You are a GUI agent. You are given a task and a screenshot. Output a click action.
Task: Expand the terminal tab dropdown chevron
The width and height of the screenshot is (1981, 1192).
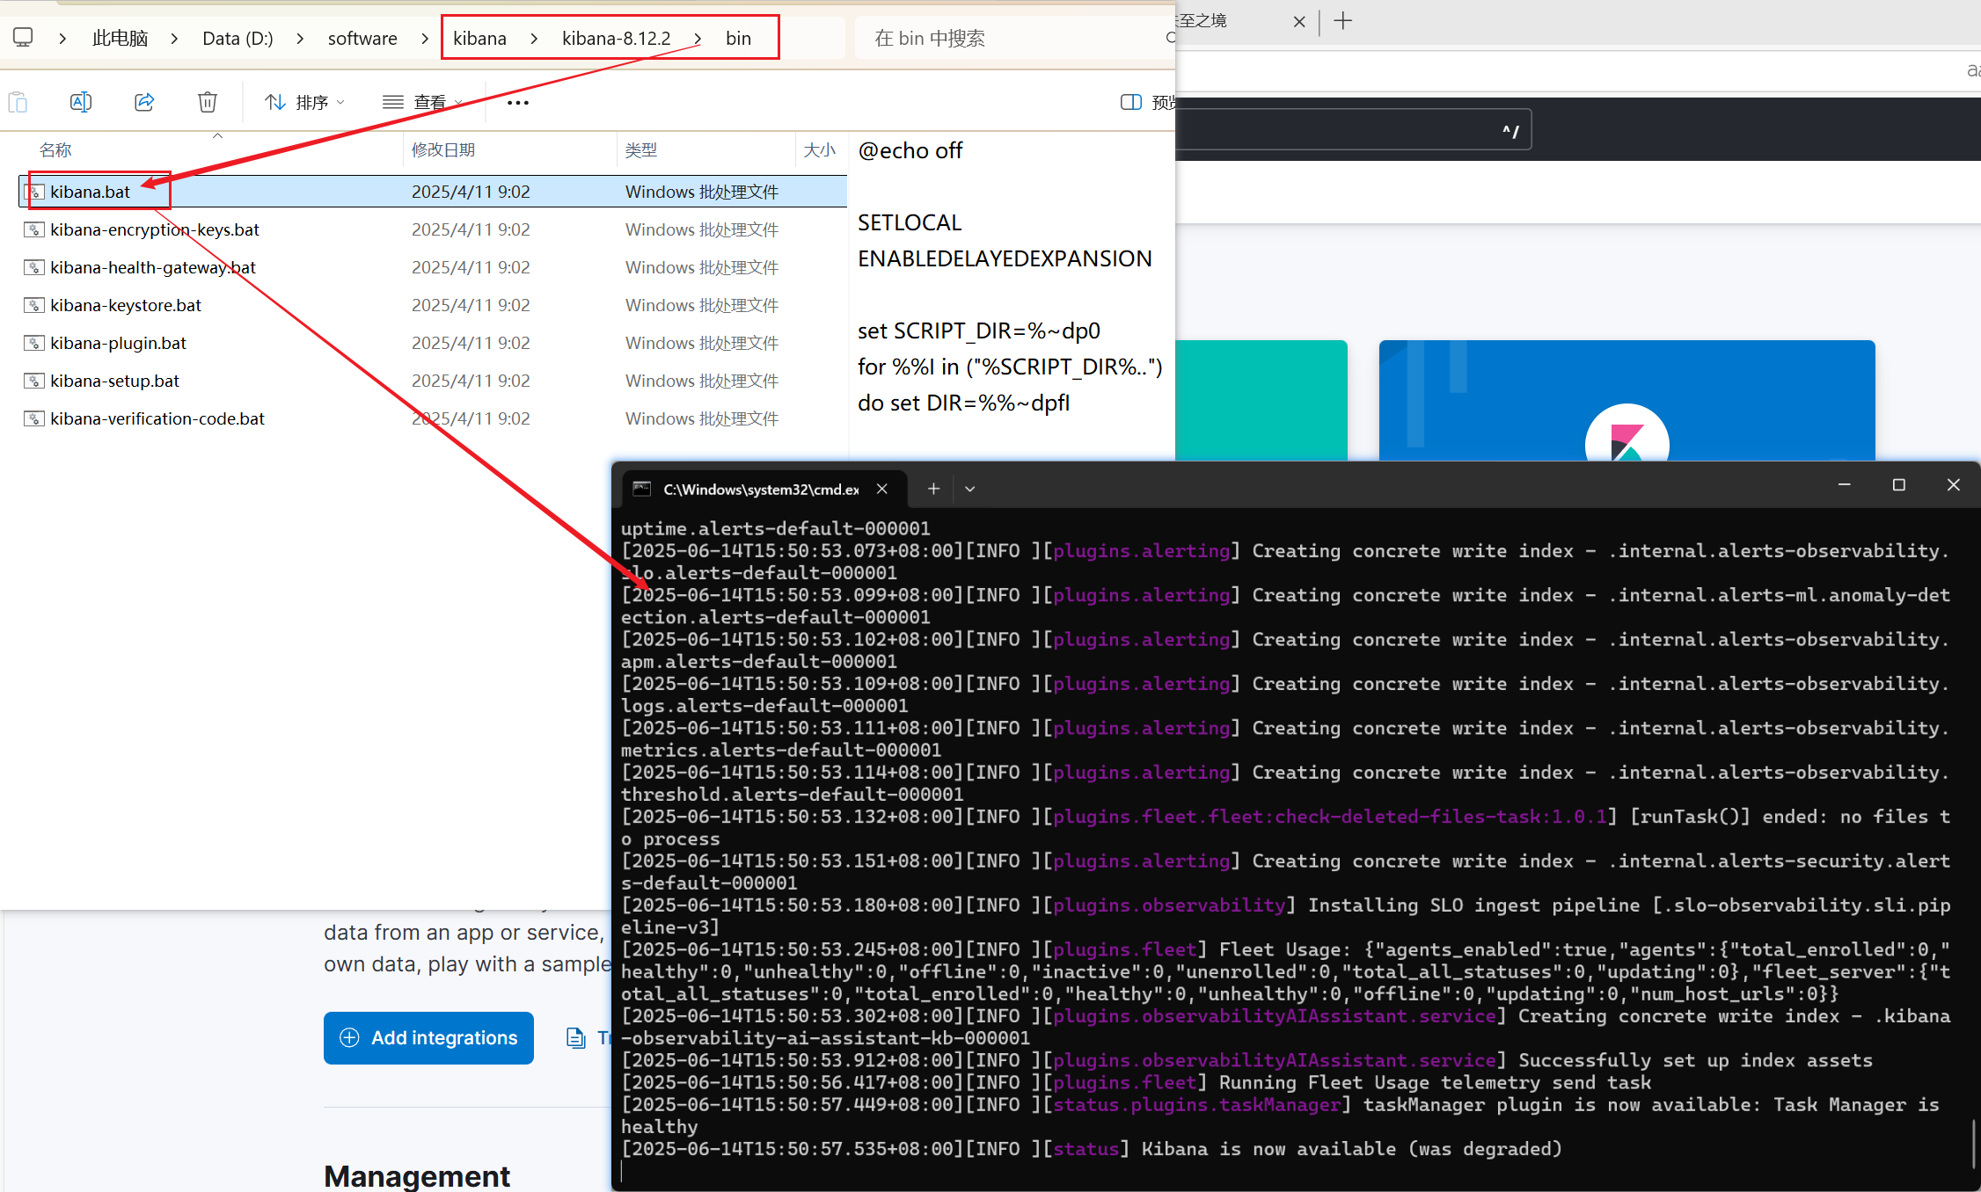(x=970, y=489)
